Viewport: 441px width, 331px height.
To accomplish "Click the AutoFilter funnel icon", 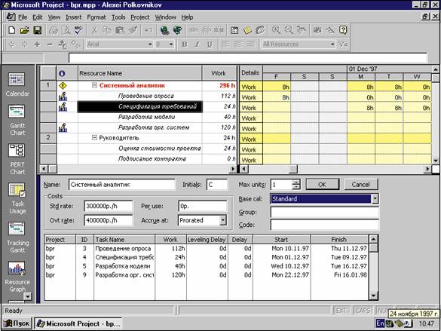I will click(343, 44).
